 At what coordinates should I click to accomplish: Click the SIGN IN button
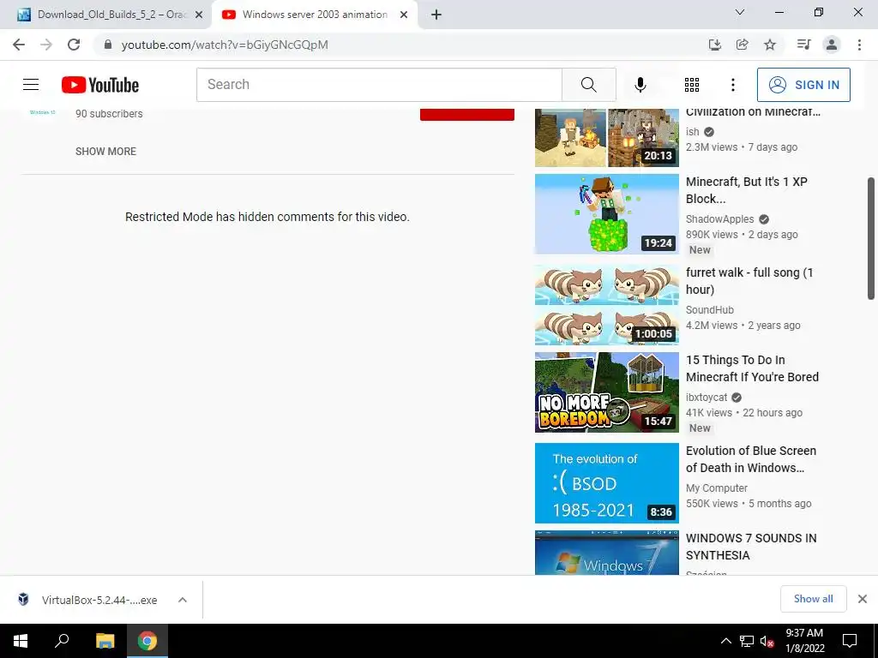pos(803,85)
